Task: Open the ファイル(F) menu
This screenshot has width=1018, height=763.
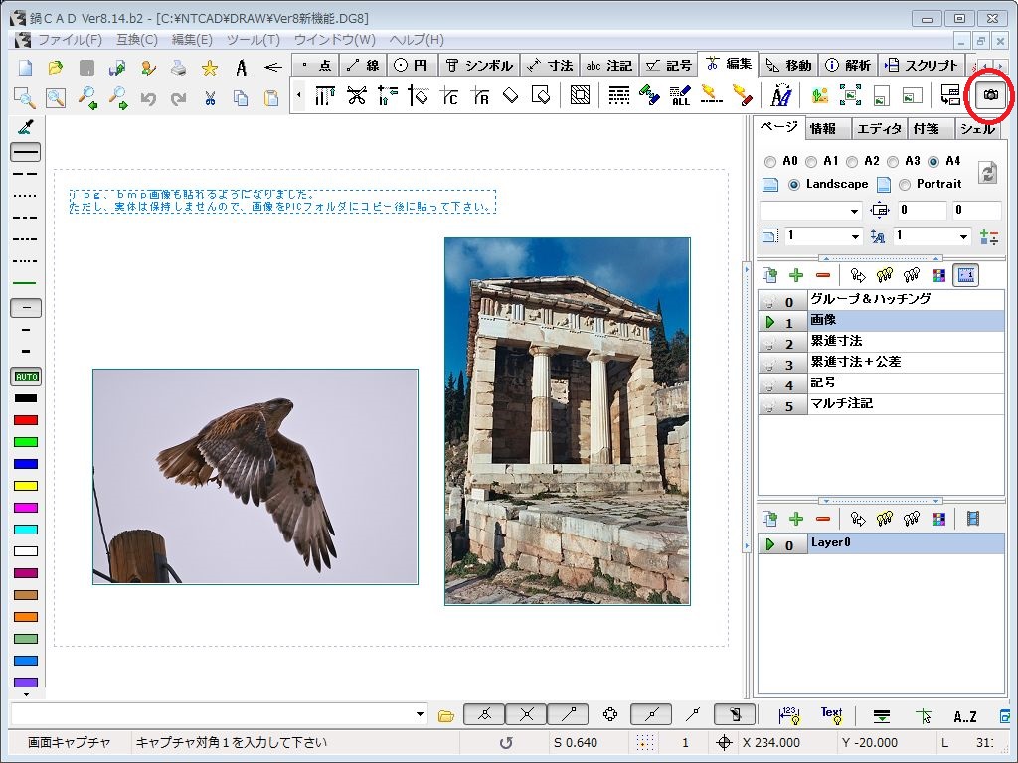Action: coord(70,40)
